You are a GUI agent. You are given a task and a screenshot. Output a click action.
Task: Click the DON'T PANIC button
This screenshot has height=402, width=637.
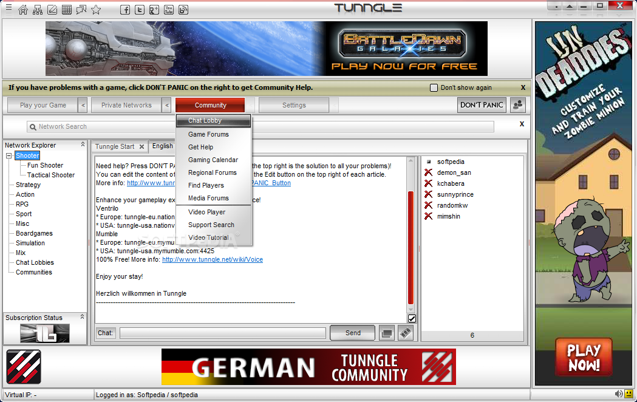(482, 105)
